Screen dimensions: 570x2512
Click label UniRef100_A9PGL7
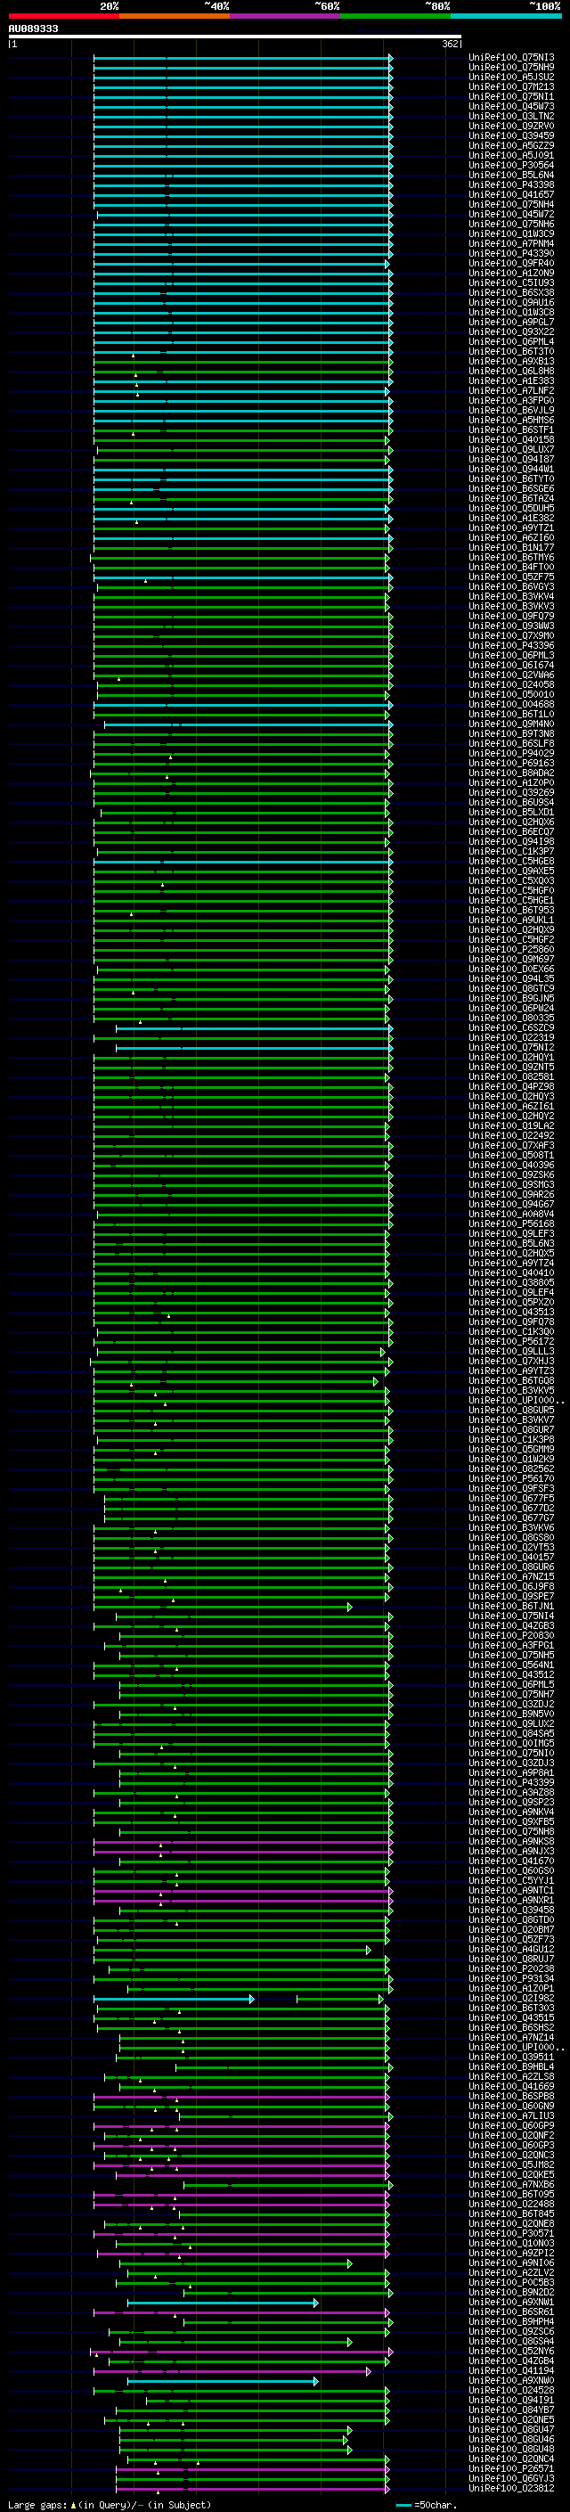[x=511, y=322]
